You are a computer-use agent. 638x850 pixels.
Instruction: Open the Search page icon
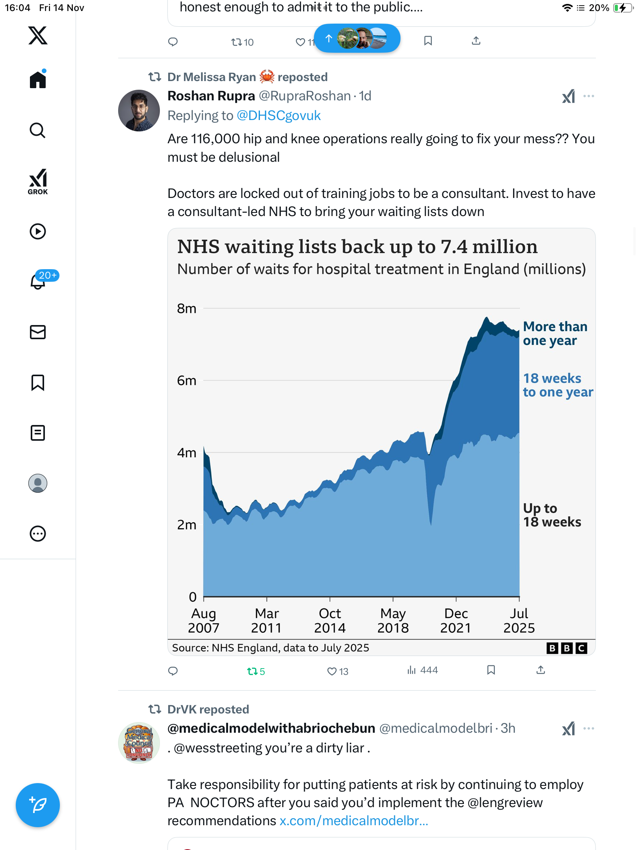[38, 130]
